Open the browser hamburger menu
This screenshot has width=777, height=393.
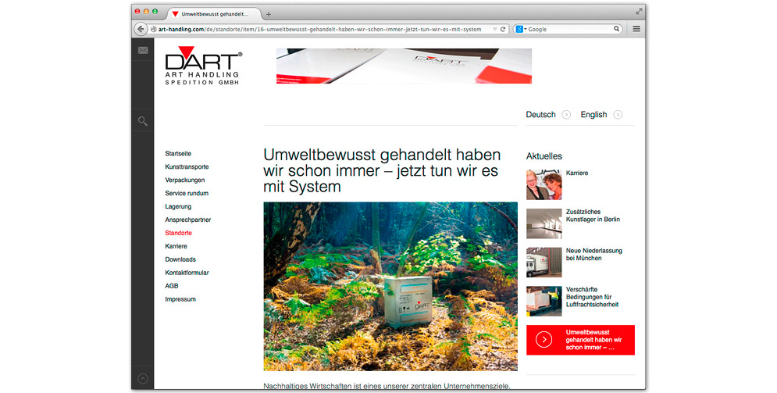coord(636,29)
